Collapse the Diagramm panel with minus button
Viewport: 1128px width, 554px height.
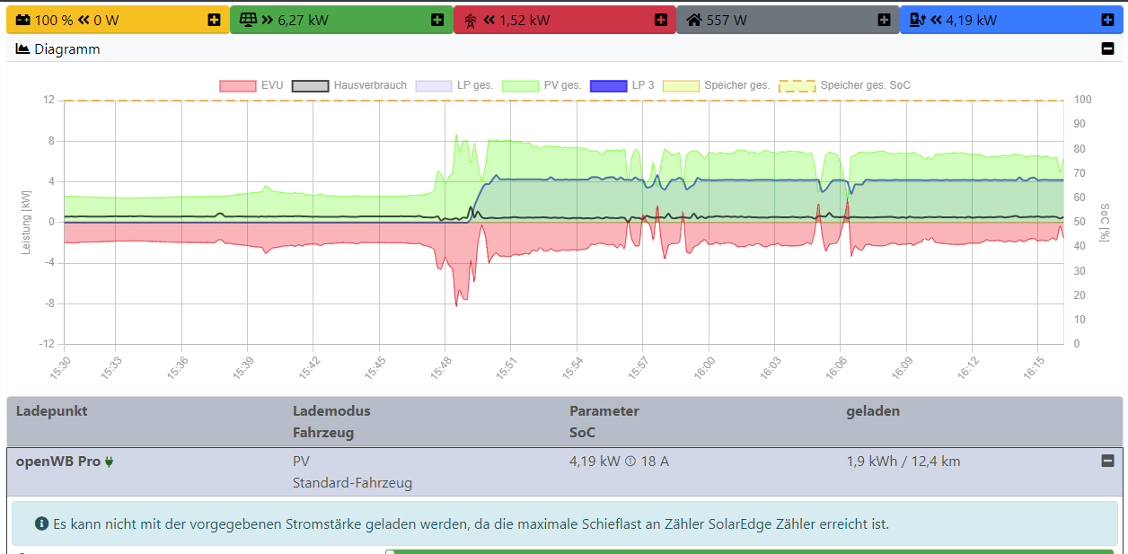pos(1107,49)
